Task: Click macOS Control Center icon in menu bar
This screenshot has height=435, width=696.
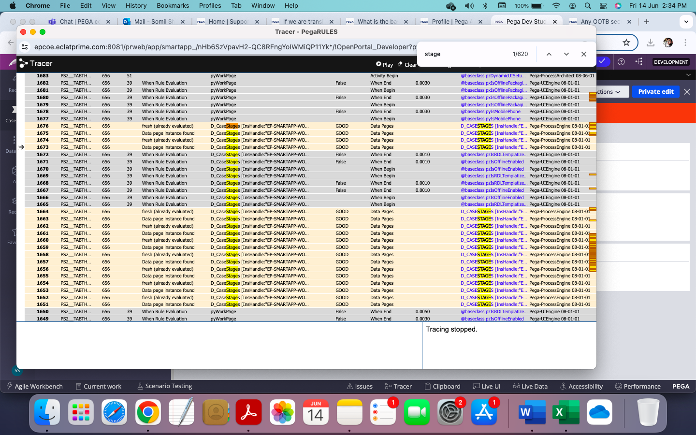Action: 603,6
